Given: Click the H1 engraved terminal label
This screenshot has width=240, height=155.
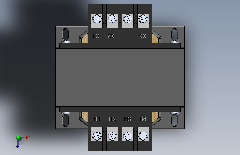Looking at the screenshot, I should click(97, 119).
